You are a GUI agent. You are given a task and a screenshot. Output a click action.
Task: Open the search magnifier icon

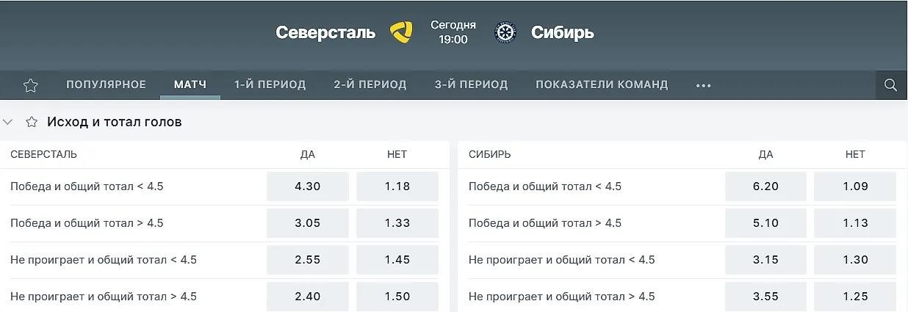tap(891, 85)
